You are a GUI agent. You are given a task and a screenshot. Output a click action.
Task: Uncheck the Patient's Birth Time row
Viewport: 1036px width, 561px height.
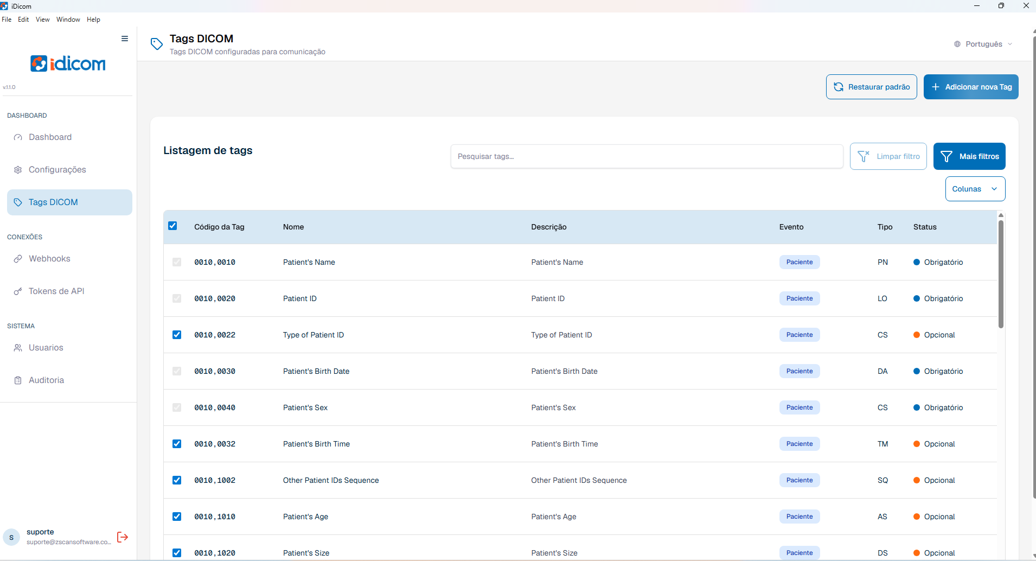point(177,444)
